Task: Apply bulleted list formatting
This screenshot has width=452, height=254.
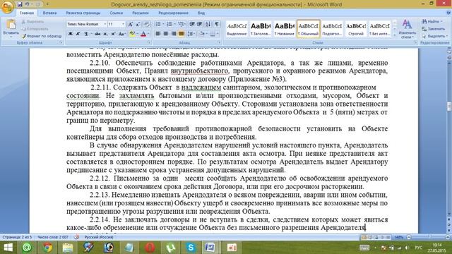Action: pyautogui.click(x=158, y=24)
